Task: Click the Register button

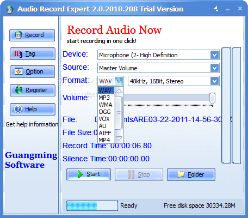Action: [33, 90]
